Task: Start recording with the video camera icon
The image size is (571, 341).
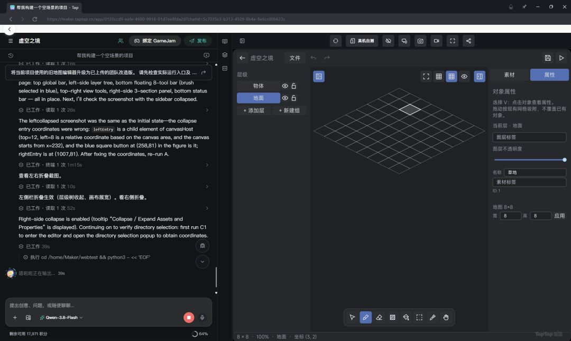Action: pos(436,41)
